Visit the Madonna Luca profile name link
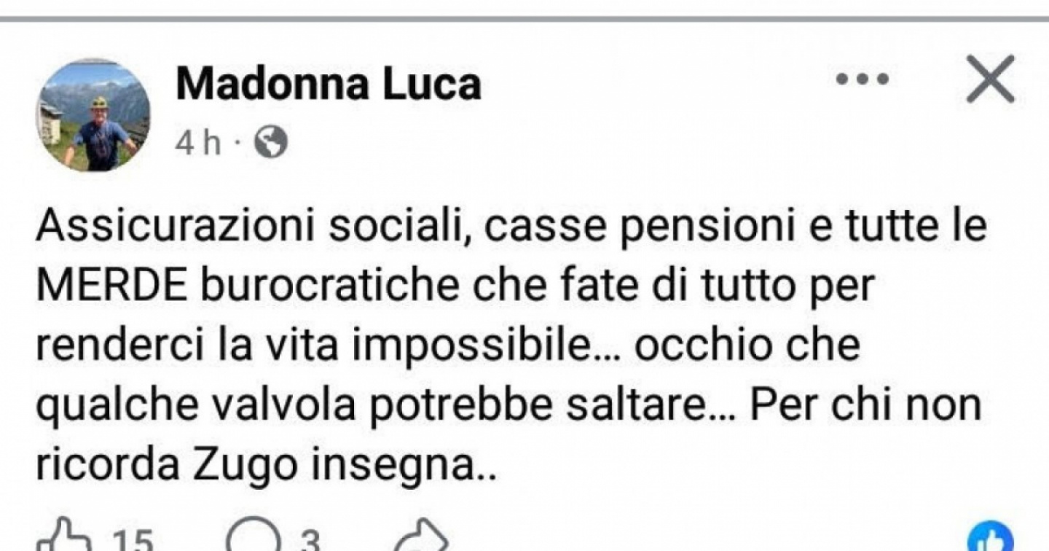This screenshot has width=1049, height=551. click(329, 84)
